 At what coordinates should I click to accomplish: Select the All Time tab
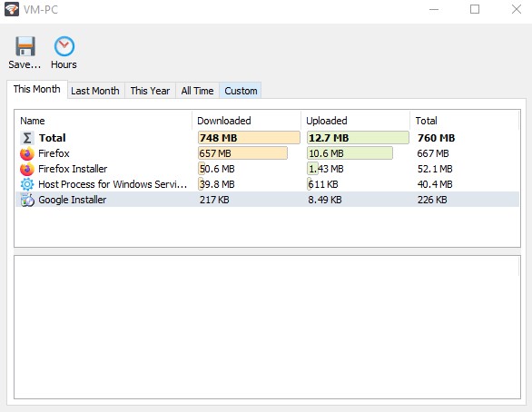198,91
